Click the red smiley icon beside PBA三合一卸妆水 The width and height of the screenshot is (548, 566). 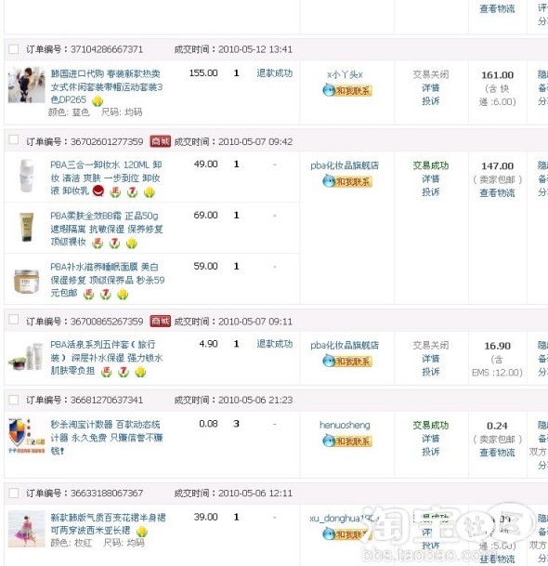click(x=98, y=191)
